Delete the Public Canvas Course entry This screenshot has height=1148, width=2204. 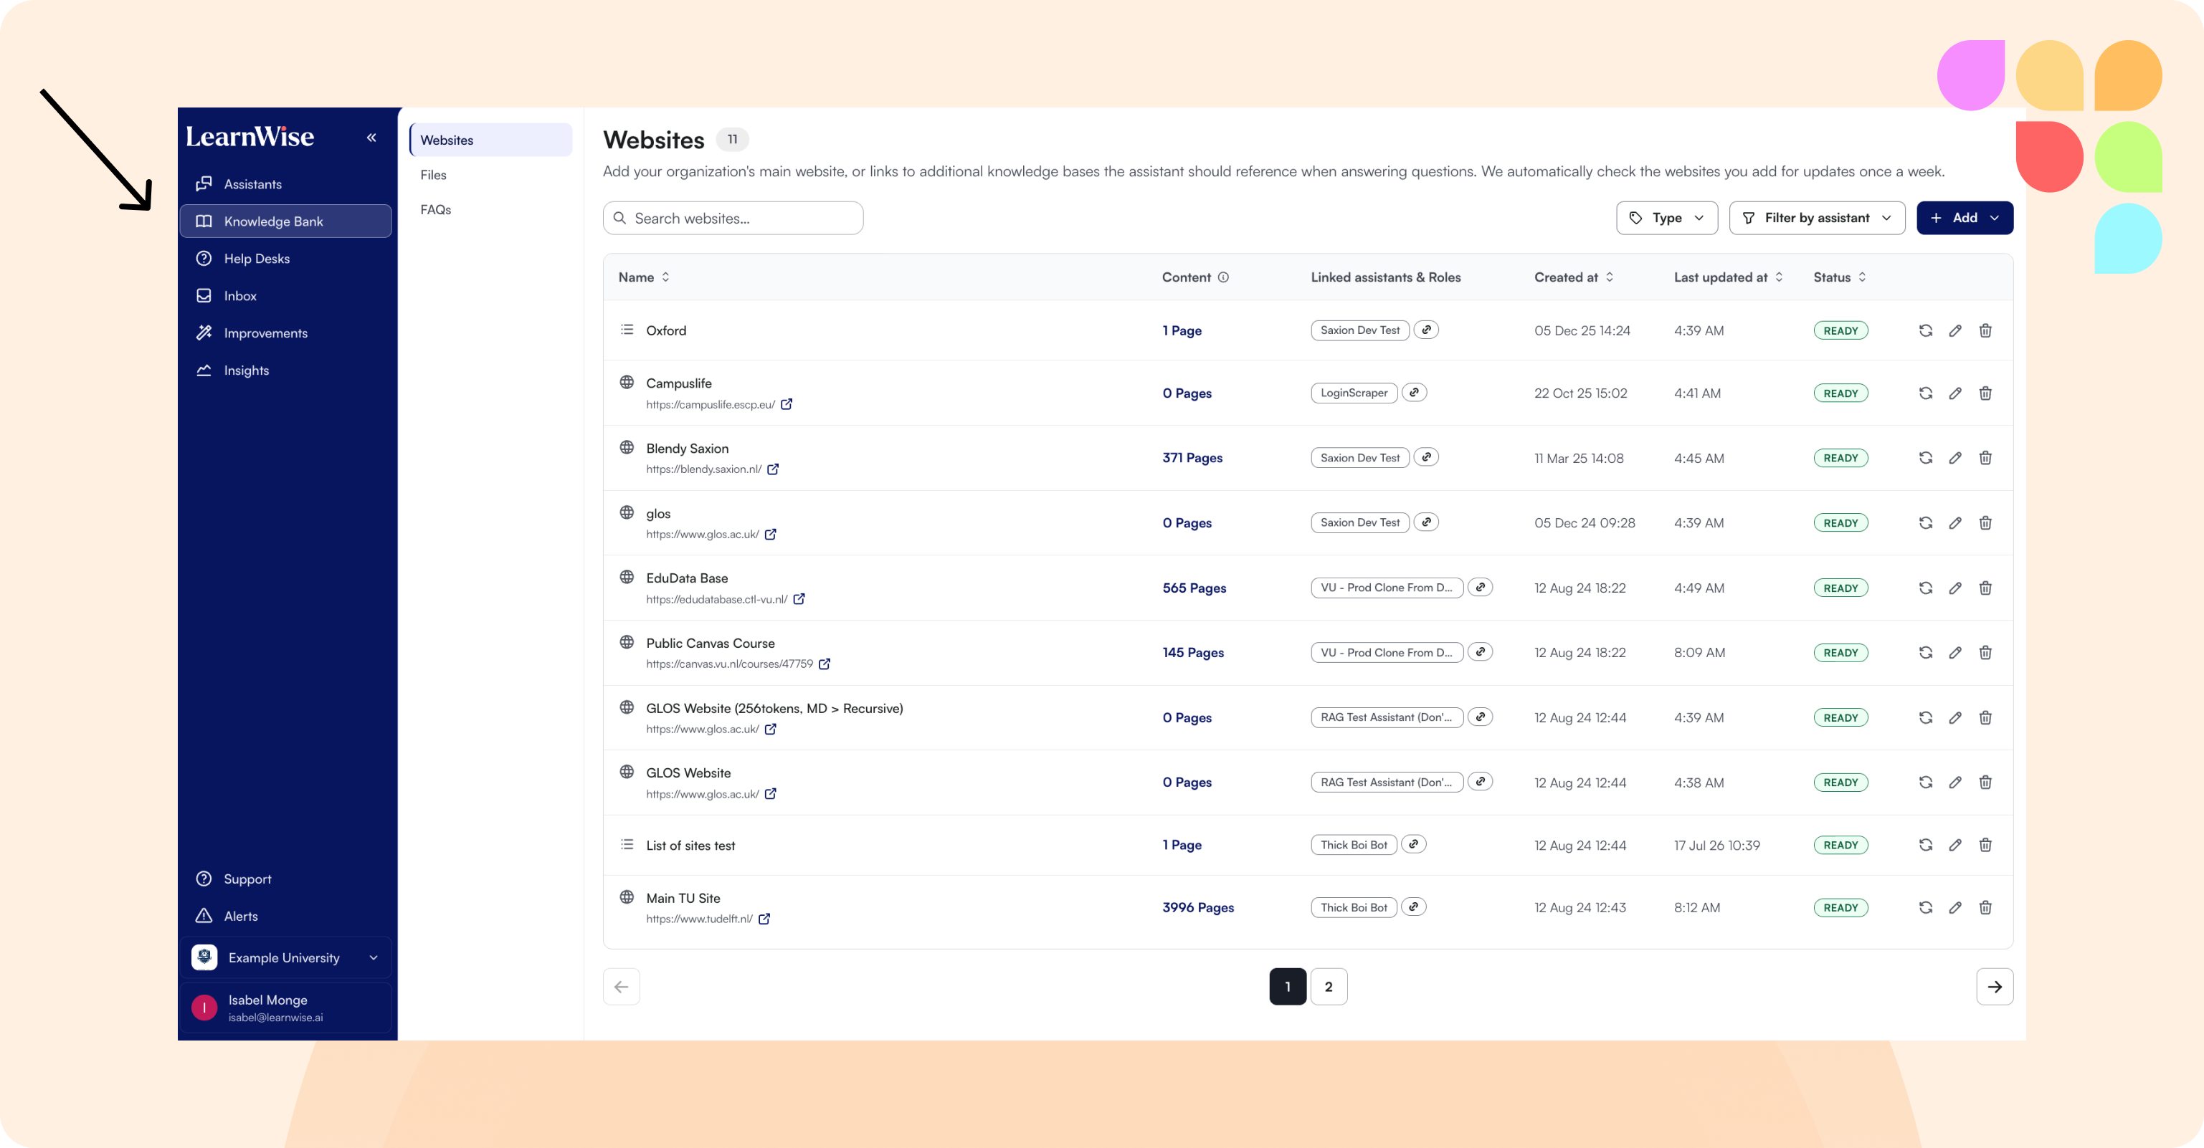click(1985, 653)
